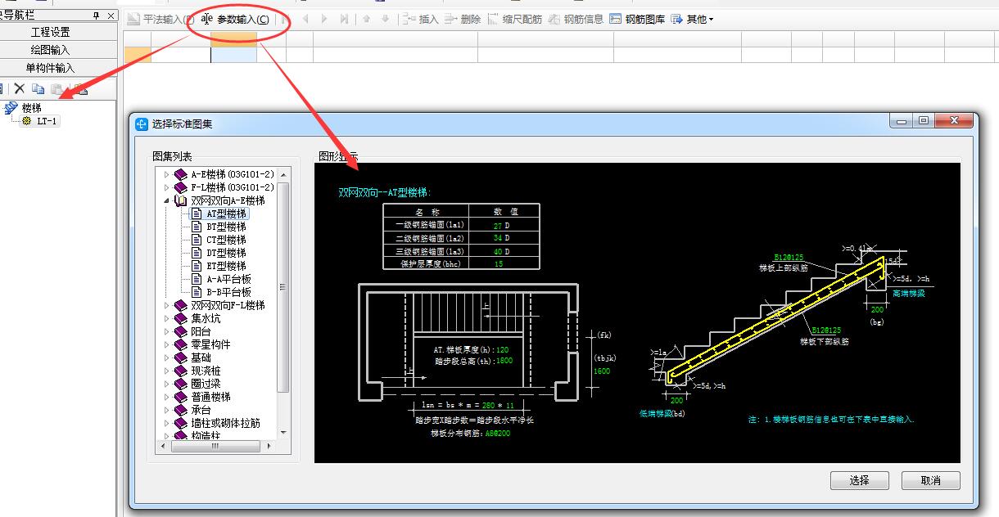Close the 选择标准图集 dialog
The height and width of the screenshot is (517, 999).
tap(953, 121)
